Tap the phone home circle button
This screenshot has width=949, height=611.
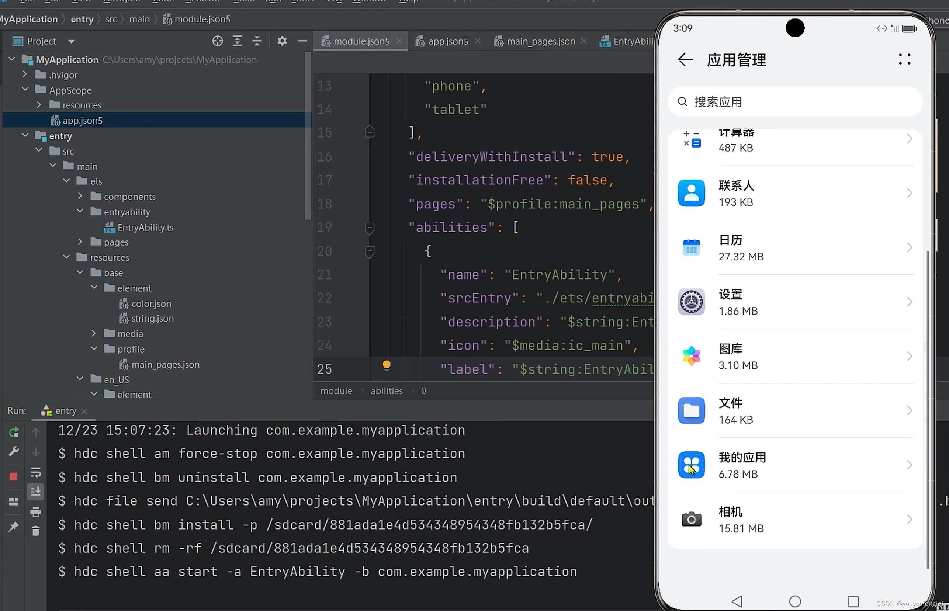tap(795, 601)
